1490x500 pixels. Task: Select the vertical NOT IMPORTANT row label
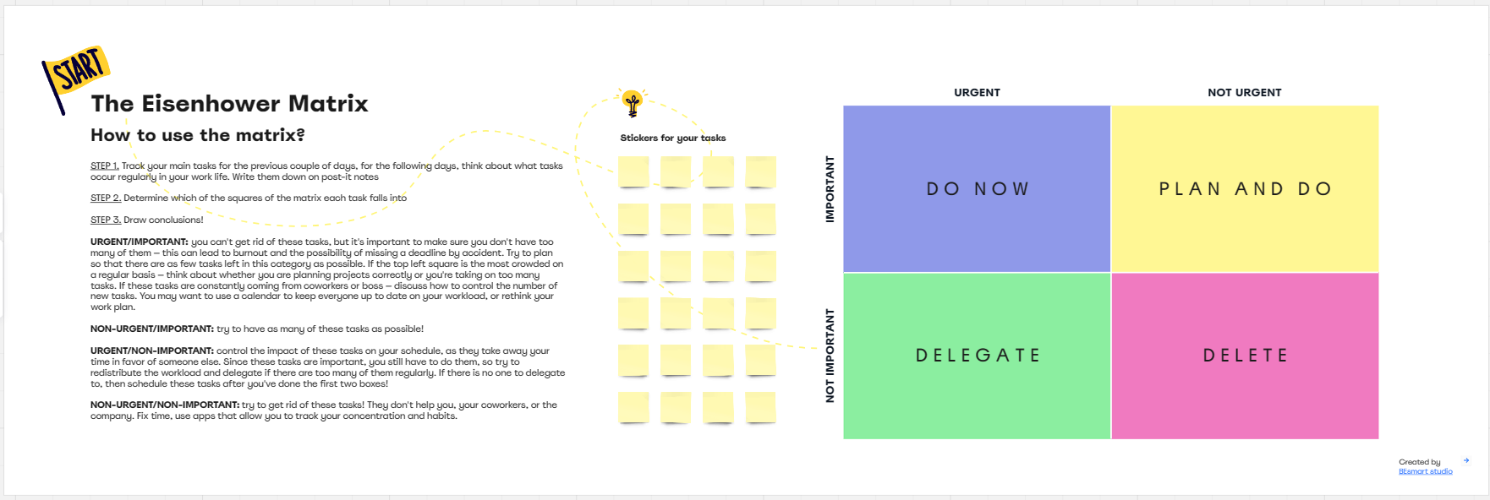(x=830, y=356)
